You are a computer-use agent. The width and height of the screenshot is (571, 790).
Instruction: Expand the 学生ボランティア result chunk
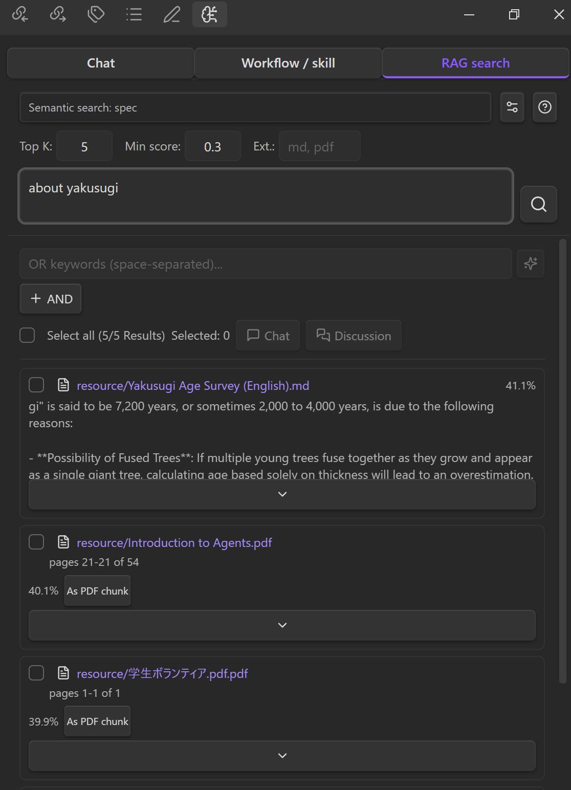tap(282, 756)
